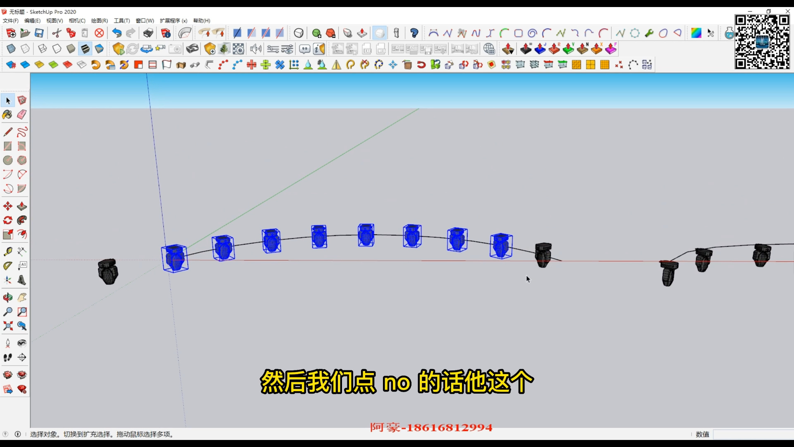Toggle section plane display mode
This screenshot has width=794, height=447.
(x=252, y=33)
